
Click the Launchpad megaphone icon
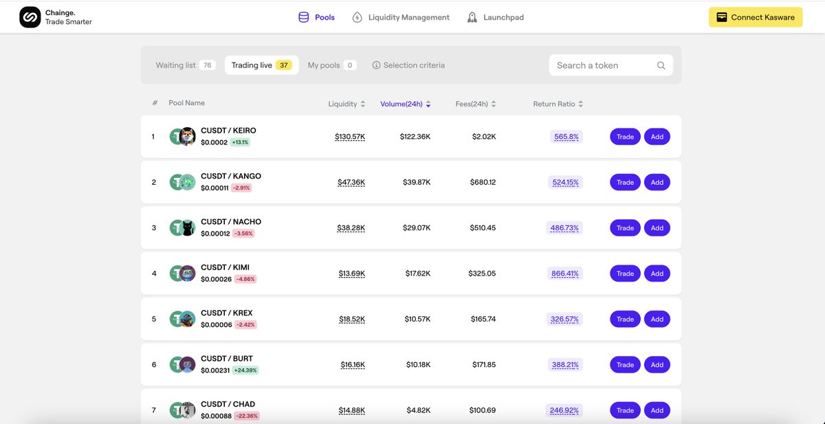[472, 16]
